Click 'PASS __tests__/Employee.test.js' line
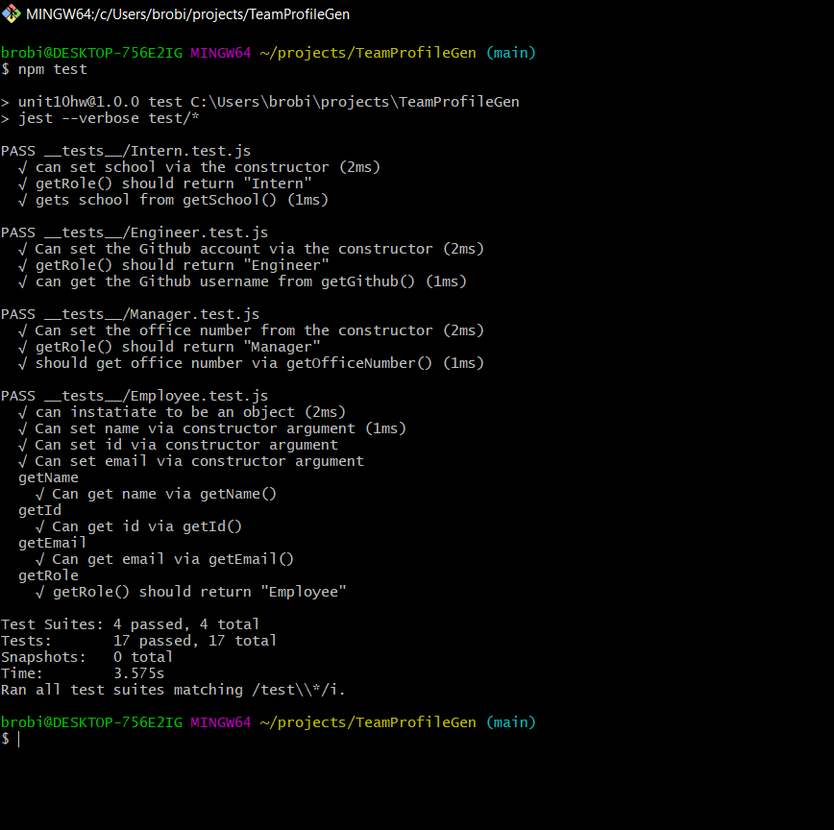 pos(135,396)
